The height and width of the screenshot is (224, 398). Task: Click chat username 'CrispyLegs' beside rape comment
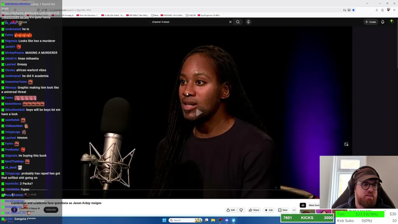click(12, 173)
